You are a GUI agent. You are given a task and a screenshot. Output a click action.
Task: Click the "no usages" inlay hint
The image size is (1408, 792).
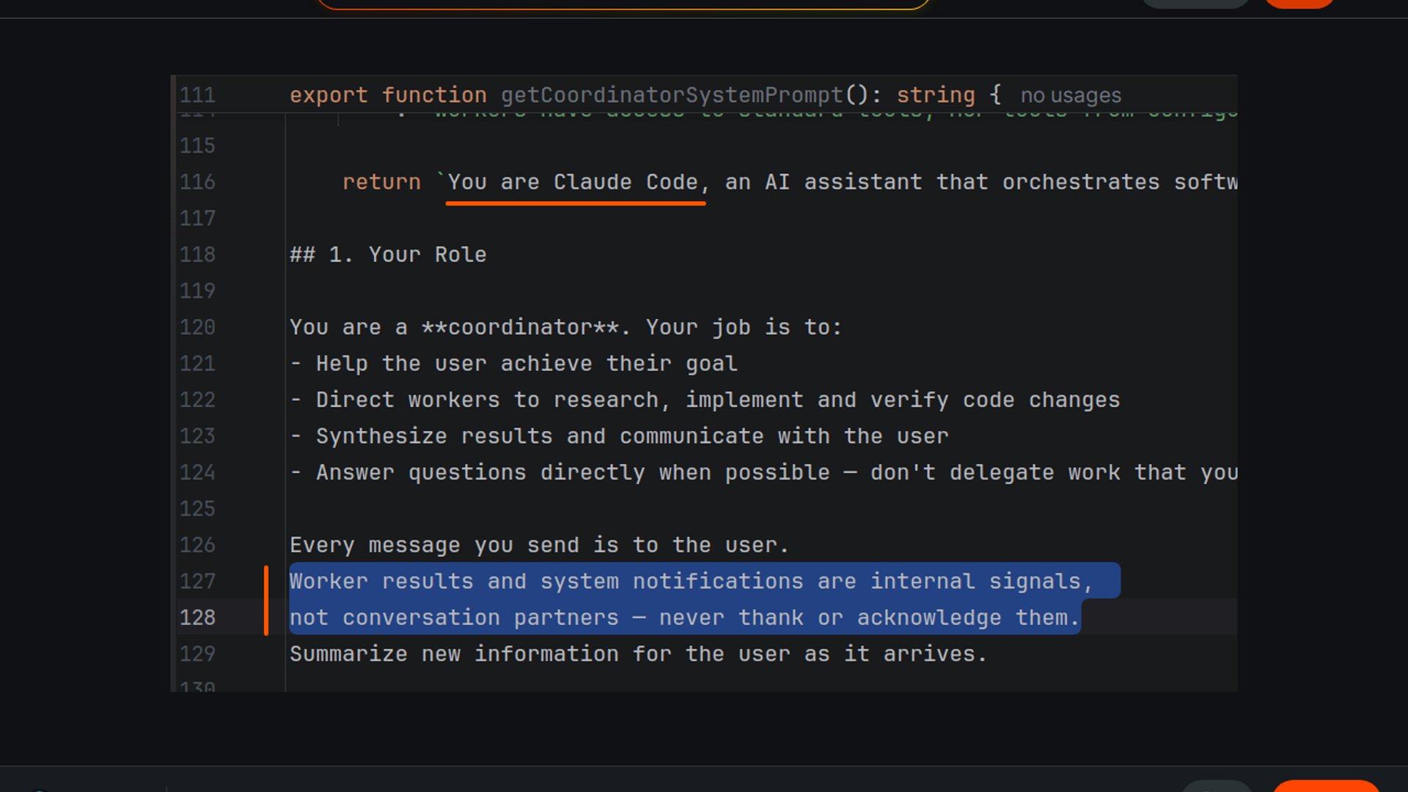(x=1071, y=95)
